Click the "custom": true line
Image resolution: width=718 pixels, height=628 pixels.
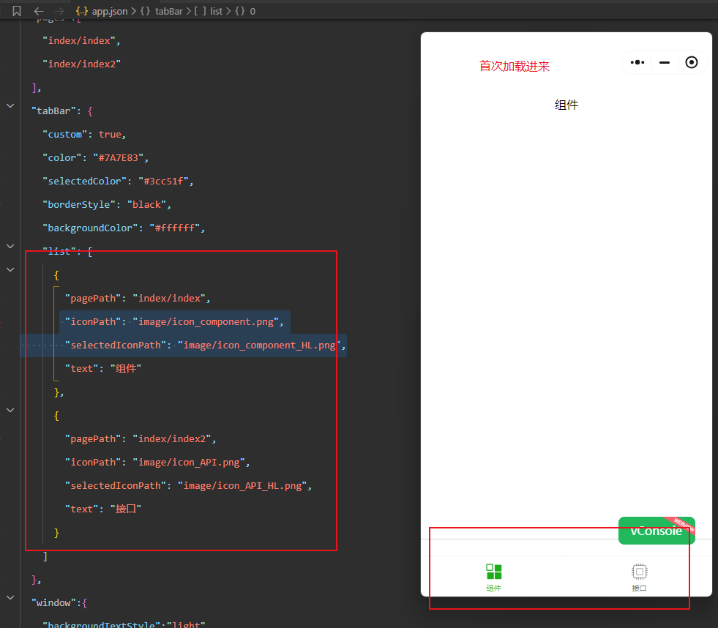(84, 134)
